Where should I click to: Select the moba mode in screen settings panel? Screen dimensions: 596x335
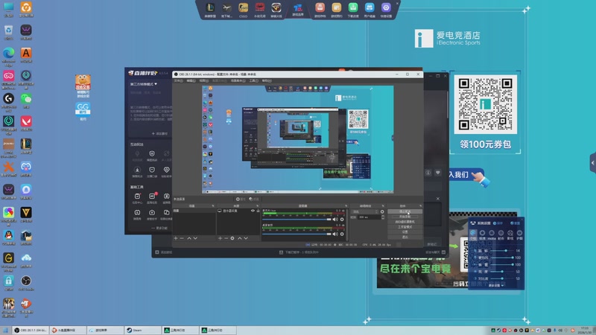coord(492,234)
